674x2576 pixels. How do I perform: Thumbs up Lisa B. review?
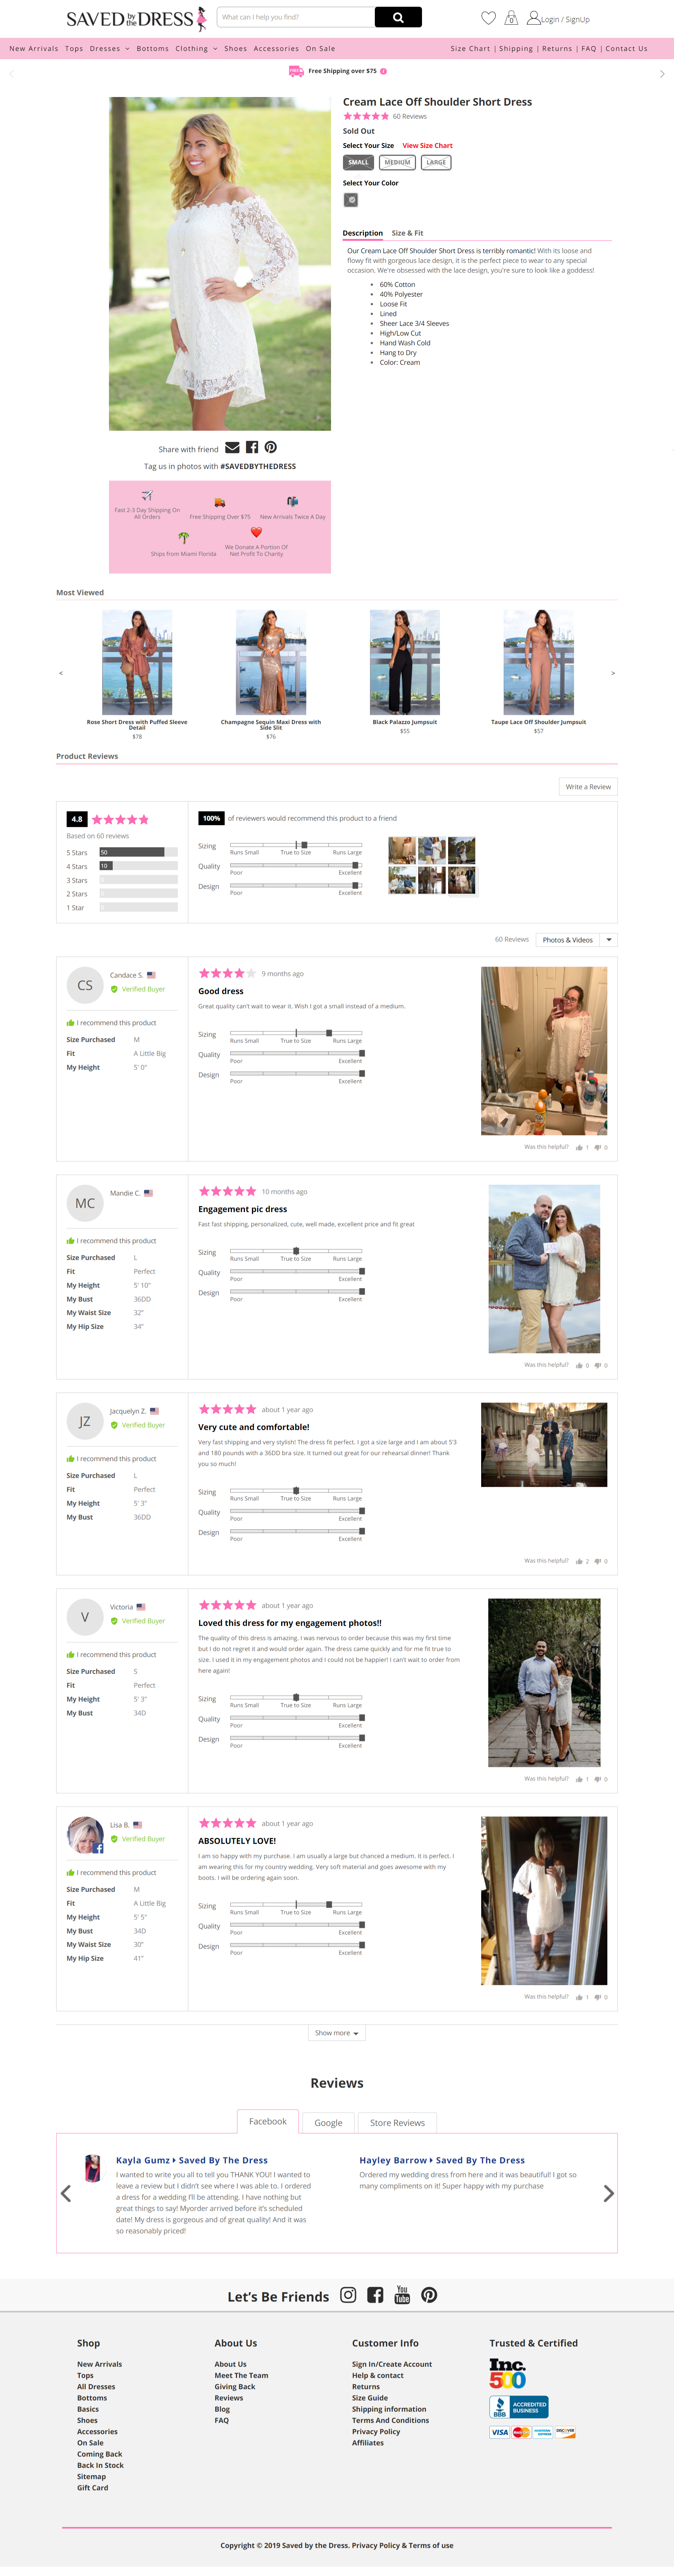coord(579,1997)
